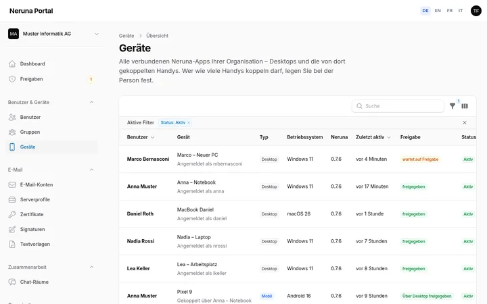The width and height of the screenshot is (487, 304).
Task: Open Zertifikate in sidebar
Action: pyautogui.click(x=32, y=215)
